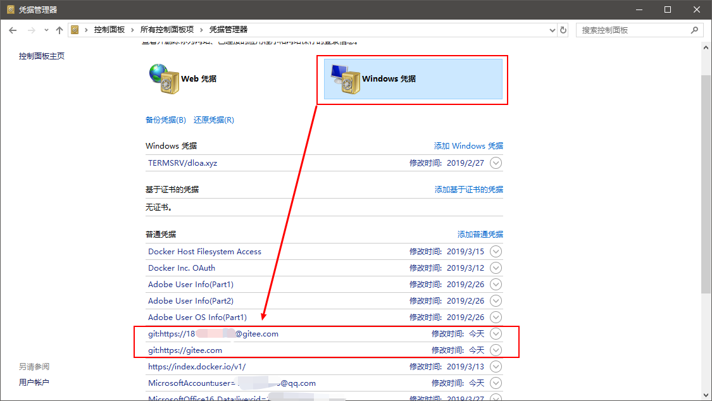This screenshot has height=401, width=712.
Task: Expand Adobe User Info(Part2) chevron
Action: coord(496,301)
